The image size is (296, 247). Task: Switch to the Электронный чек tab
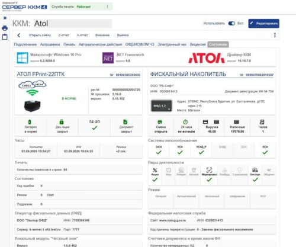(x=172, y=44)
